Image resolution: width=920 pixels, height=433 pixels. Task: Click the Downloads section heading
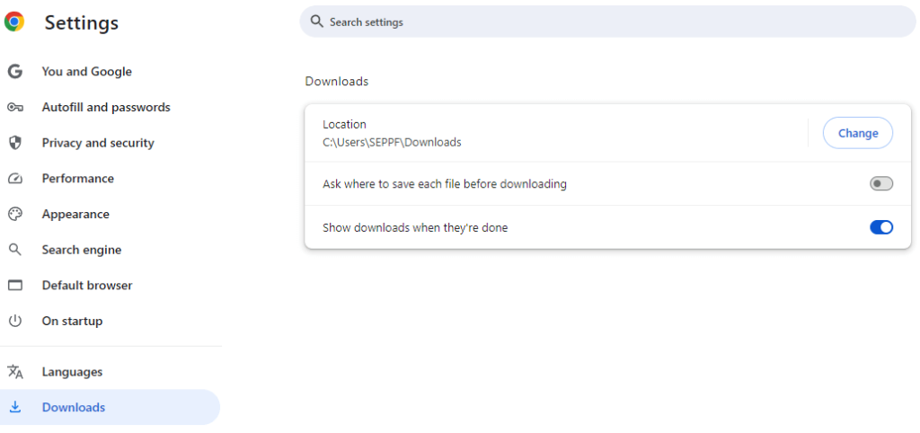pyautogui.click(x=337, y=82)
